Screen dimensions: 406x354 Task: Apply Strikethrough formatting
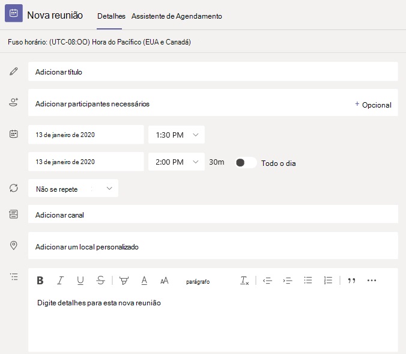tap(100, 280)
